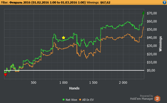Click the green Net Won legend swatch
Screen dimensions: 167x103
tap(64, 100)
